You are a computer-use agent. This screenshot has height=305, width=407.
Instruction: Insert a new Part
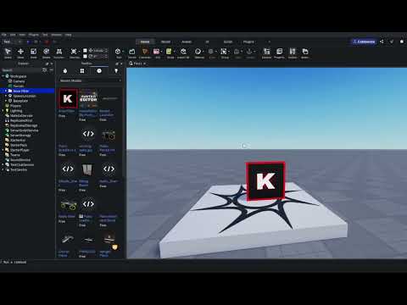click(118, 53)
